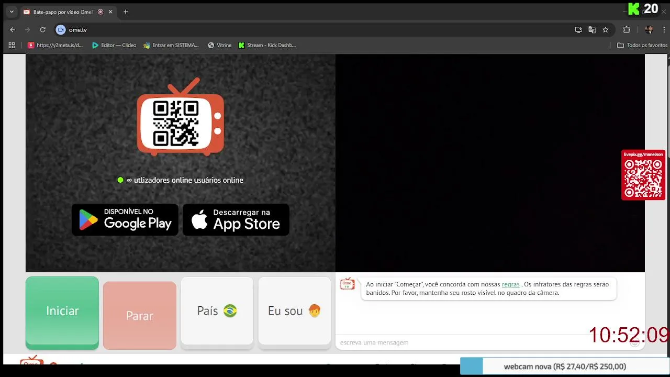The image size is (670, 377).
Task: Open a new browser tab
Action: (x=125, y=12)
